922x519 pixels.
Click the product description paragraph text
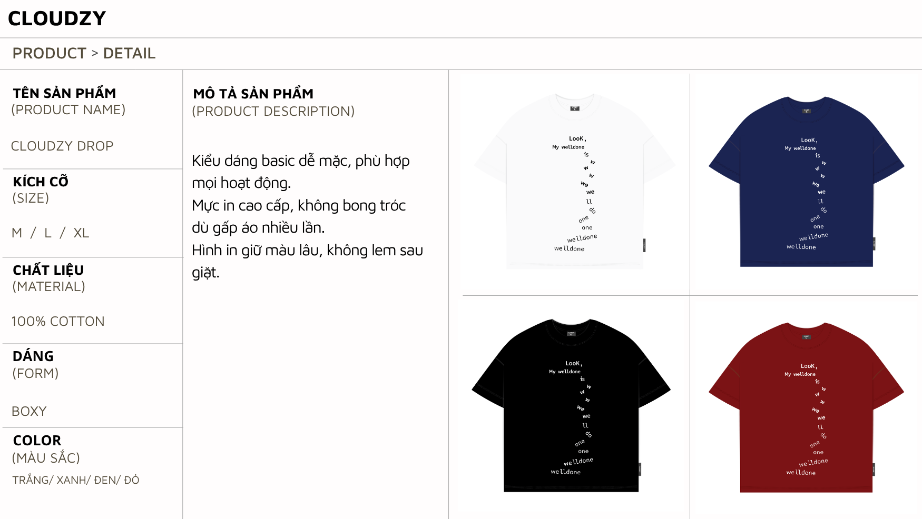point(308,216)
